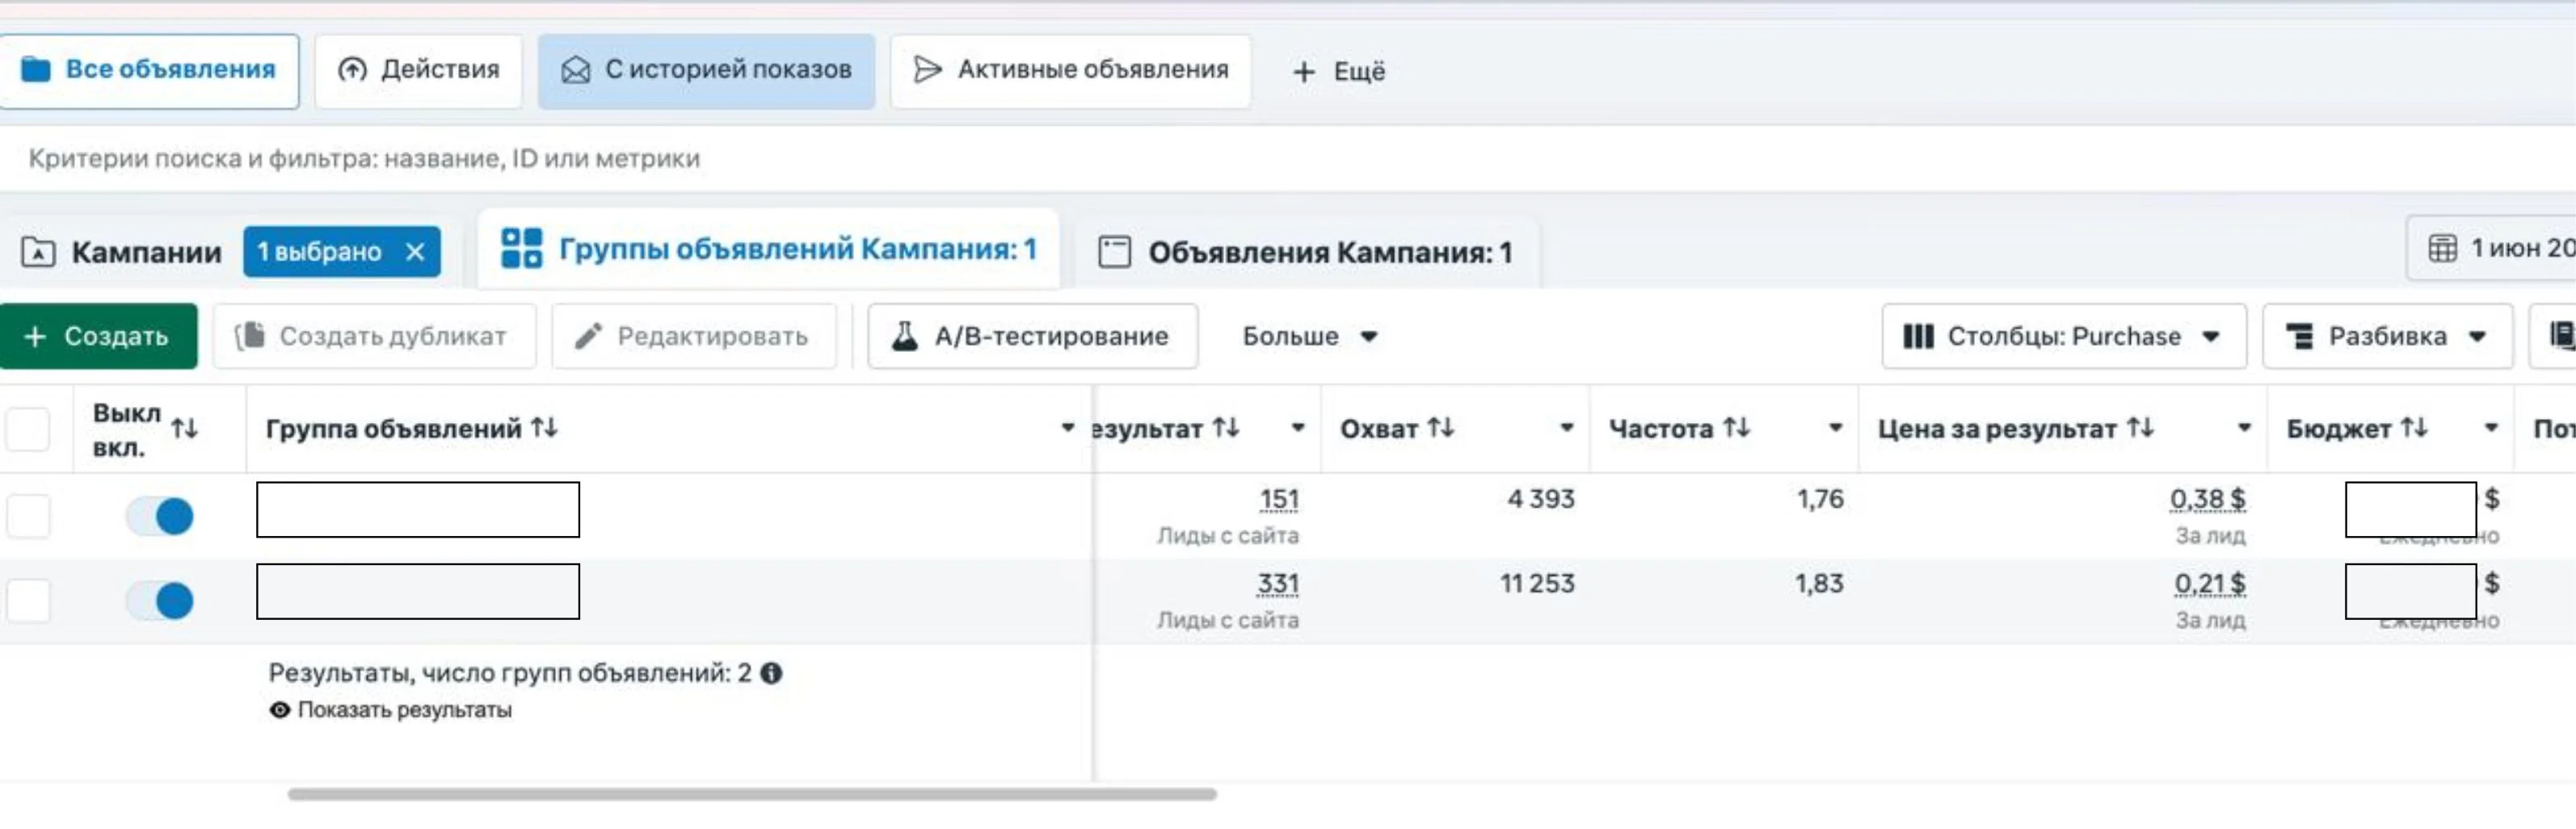Click the blue folder icon in 'Все объявления'
Viewport: 2576px width, 829px height.
point(36,69)
